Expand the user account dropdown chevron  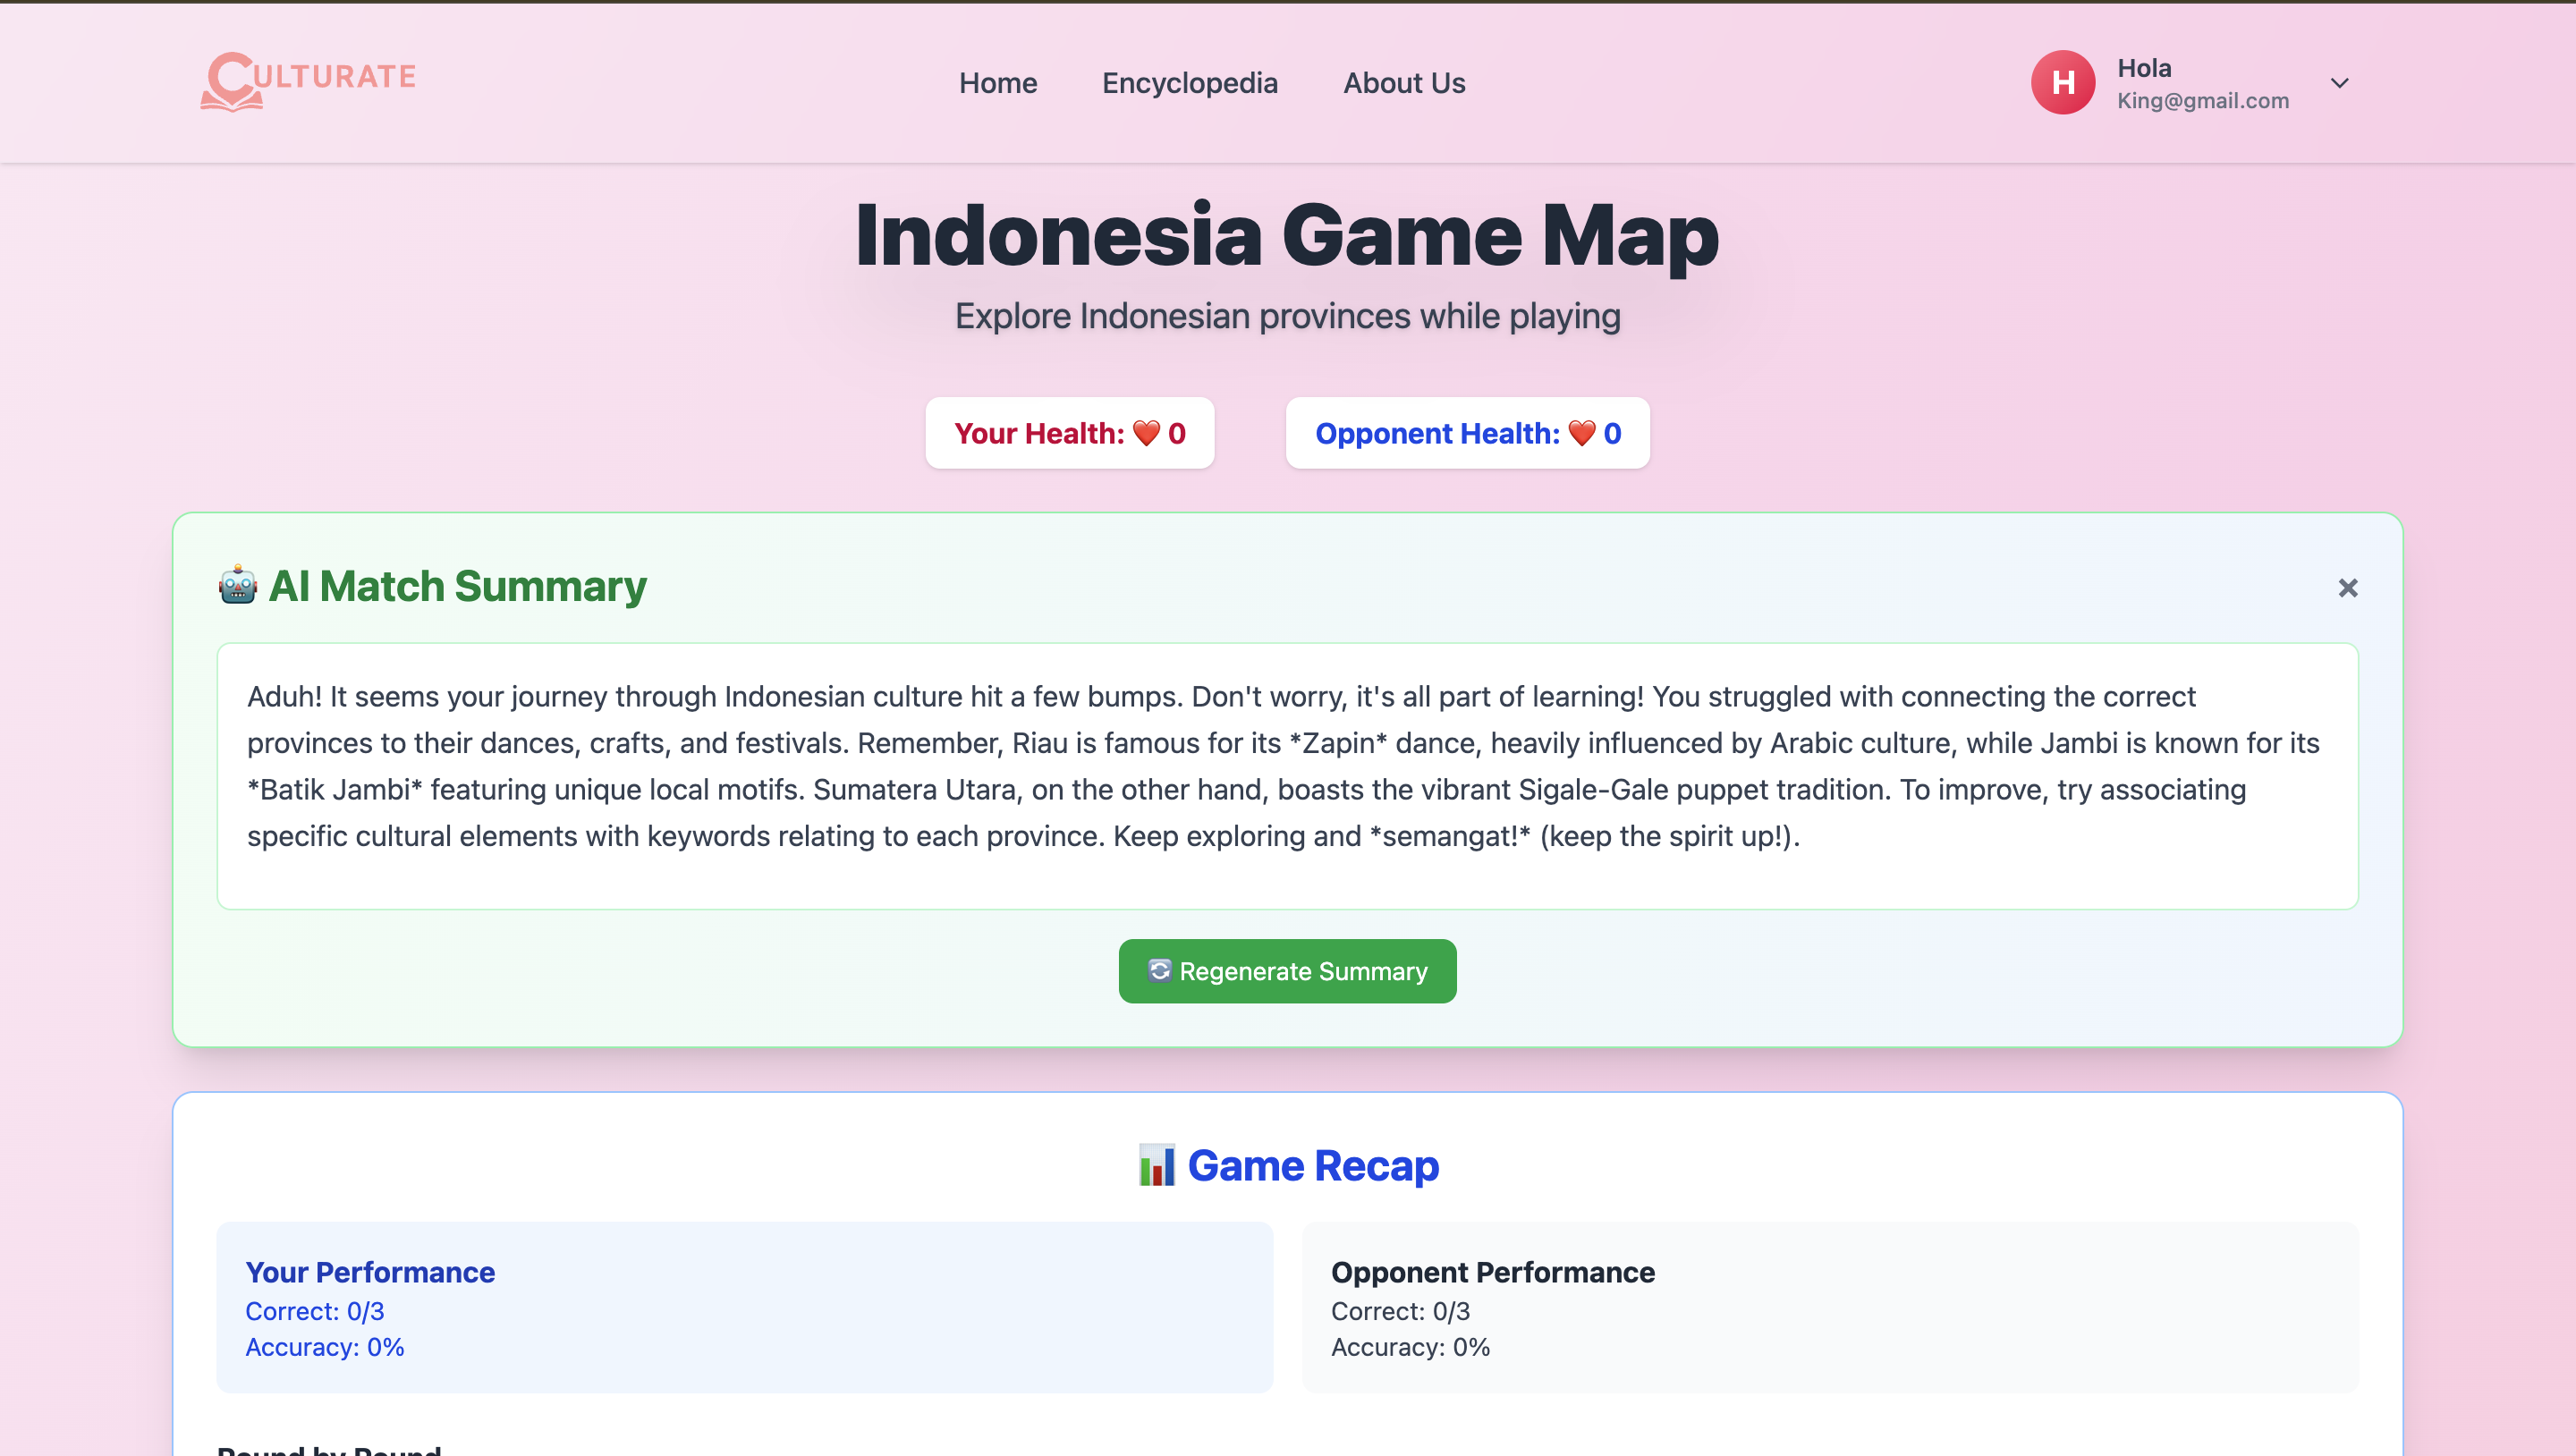coord(2339,83)
